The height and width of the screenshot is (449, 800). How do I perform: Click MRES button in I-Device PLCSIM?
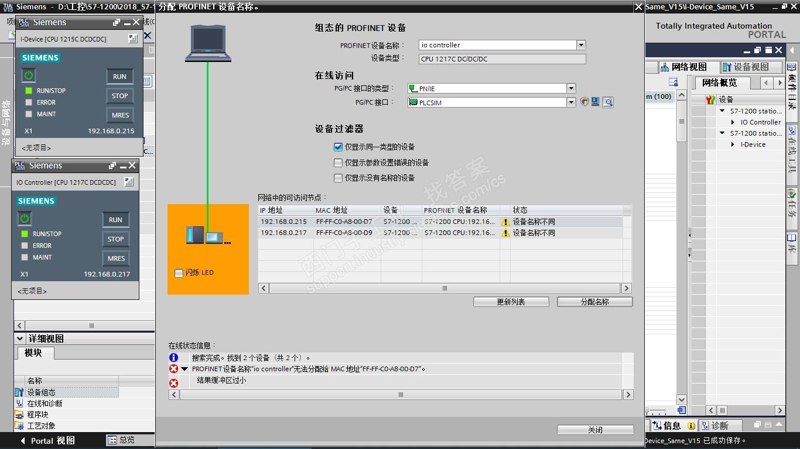(119, 115)
